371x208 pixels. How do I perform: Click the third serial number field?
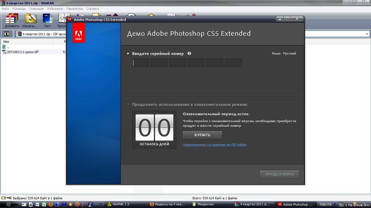tap(178, 63)
